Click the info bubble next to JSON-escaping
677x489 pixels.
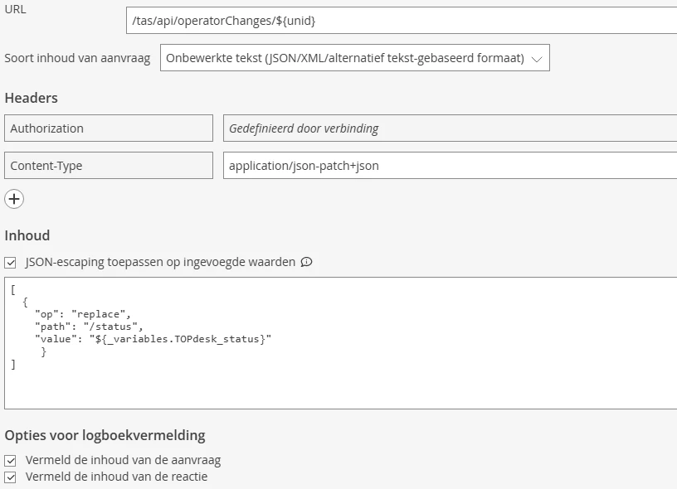pyautogui.click(x=306, y=262)
